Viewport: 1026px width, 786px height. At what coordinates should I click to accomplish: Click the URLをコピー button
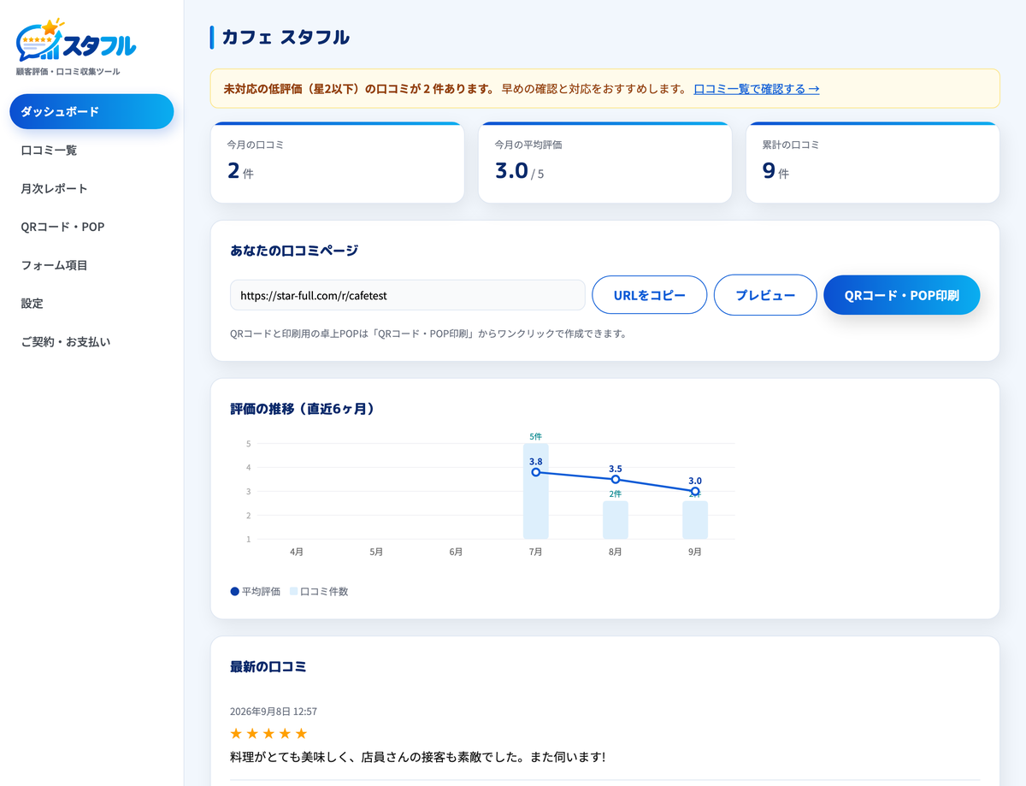coord(650,295)
